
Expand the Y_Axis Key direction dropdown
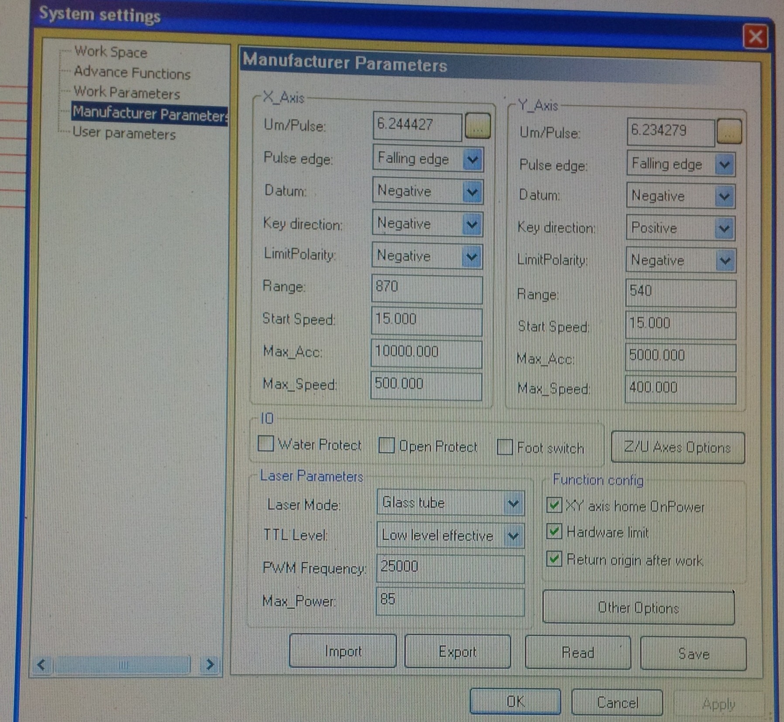tap(724, 228)
